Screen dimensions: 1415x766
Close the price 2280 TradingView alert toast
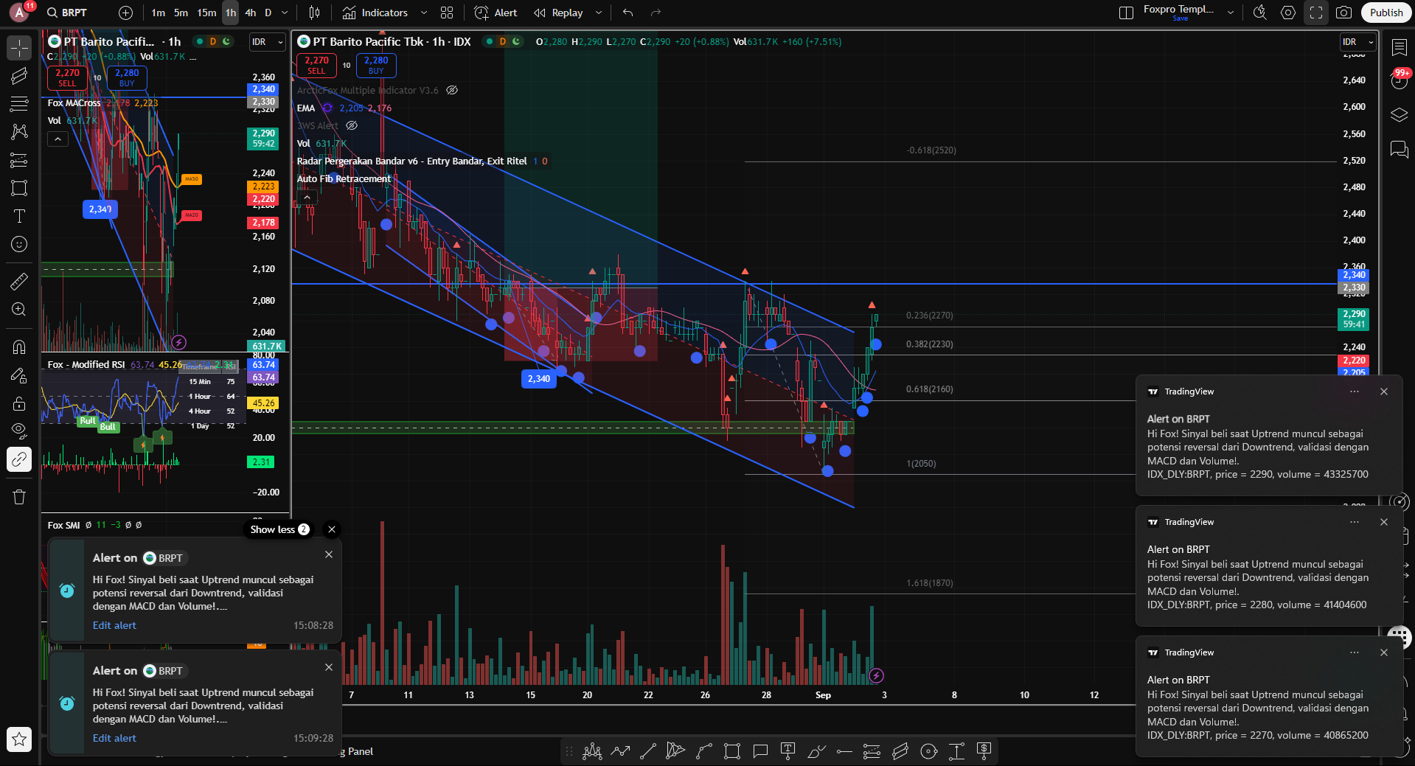pos(1384,522)
